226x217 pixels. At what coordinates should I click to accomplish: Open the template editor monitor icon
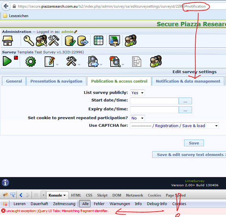pyautogui.click(x=115, y=41)
